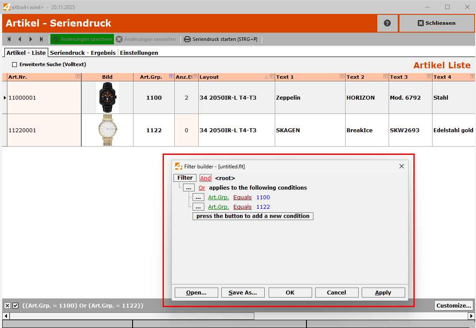Image resolution: width=476 pixels, height=328 pixels.
Task: Go to the previous record
Action: pos(20,39)
